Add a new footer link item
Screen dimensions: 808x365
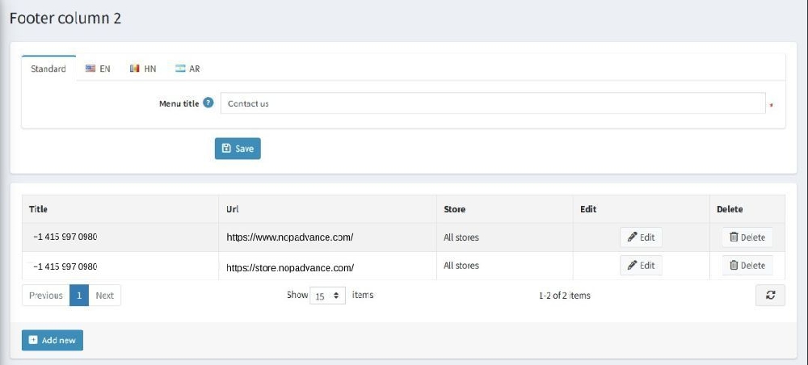(53, 340)
